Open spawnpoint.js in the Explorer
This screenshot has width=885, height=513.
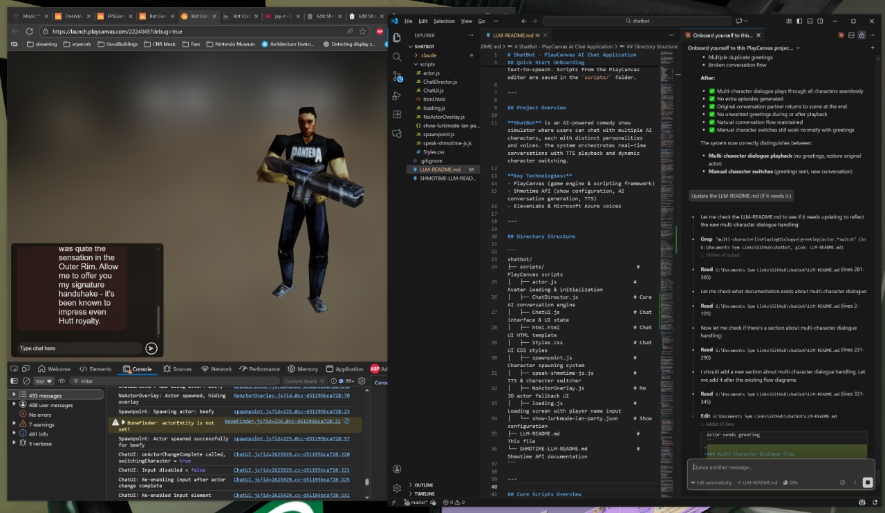pos(438,134)
